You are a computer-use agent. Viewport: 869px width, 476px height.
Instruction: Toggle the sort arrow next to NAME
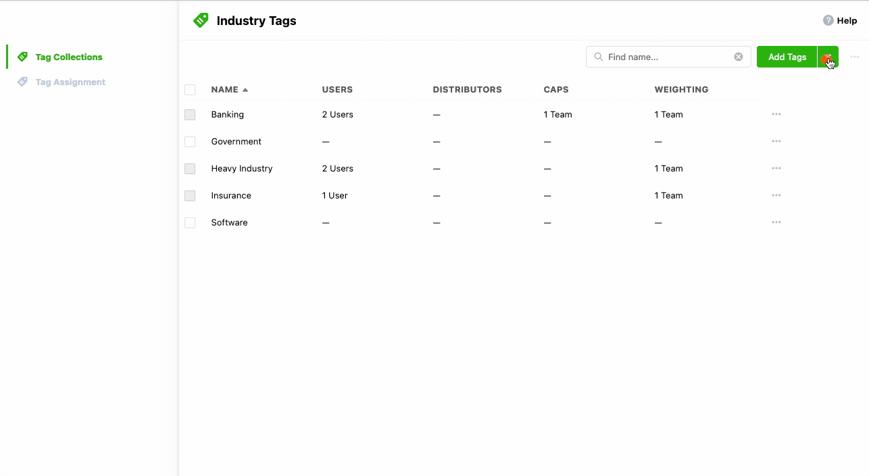[245, 90]
